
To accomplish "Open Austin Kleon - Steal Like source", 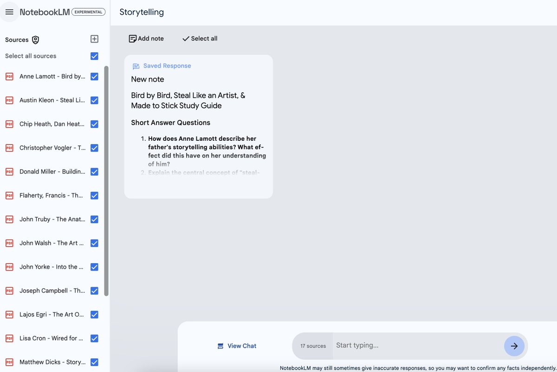I will click(x=52, y=100).
